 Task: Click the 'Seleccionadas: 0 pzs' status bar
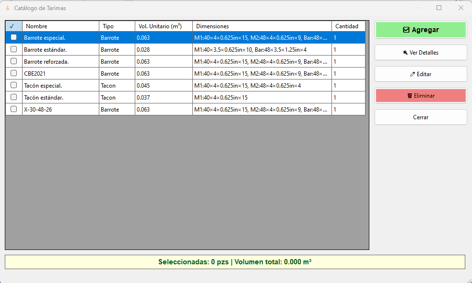click(x=235, y=262)
